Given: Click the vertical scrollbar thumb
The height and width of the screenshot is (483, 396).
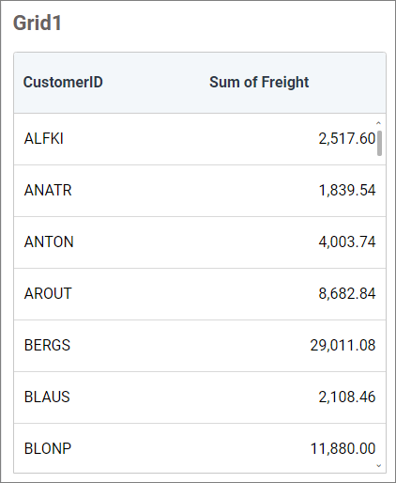Looking at the screenshot, I should coord(379,143).
